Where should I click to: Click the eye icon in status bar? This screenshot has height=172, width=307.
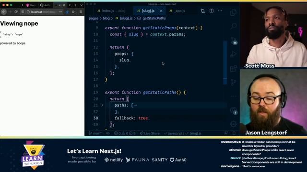point(107,133)
